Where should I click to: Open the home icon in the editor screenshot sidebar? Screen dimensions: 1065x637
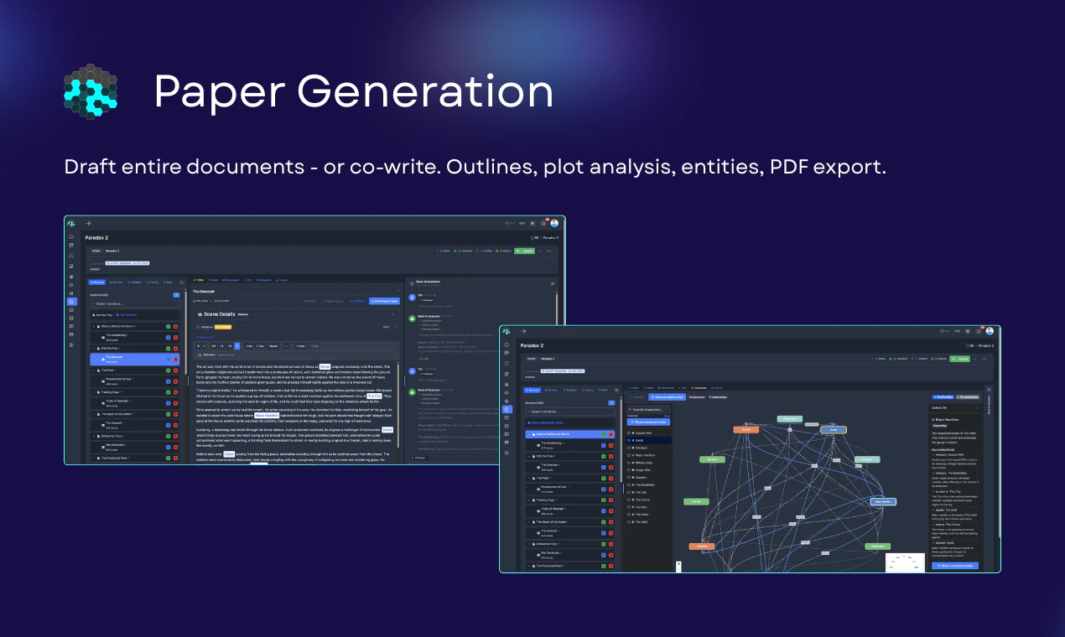[71, 236]
